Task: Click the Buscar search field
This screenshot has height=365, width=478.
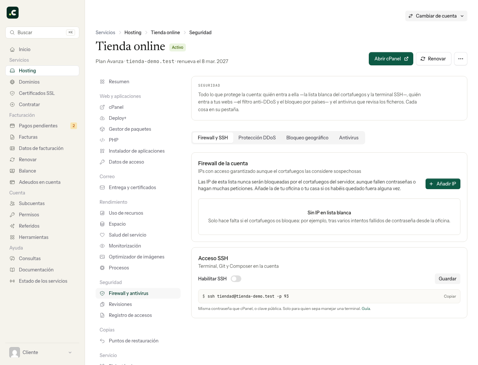Action: pos(42,33)
